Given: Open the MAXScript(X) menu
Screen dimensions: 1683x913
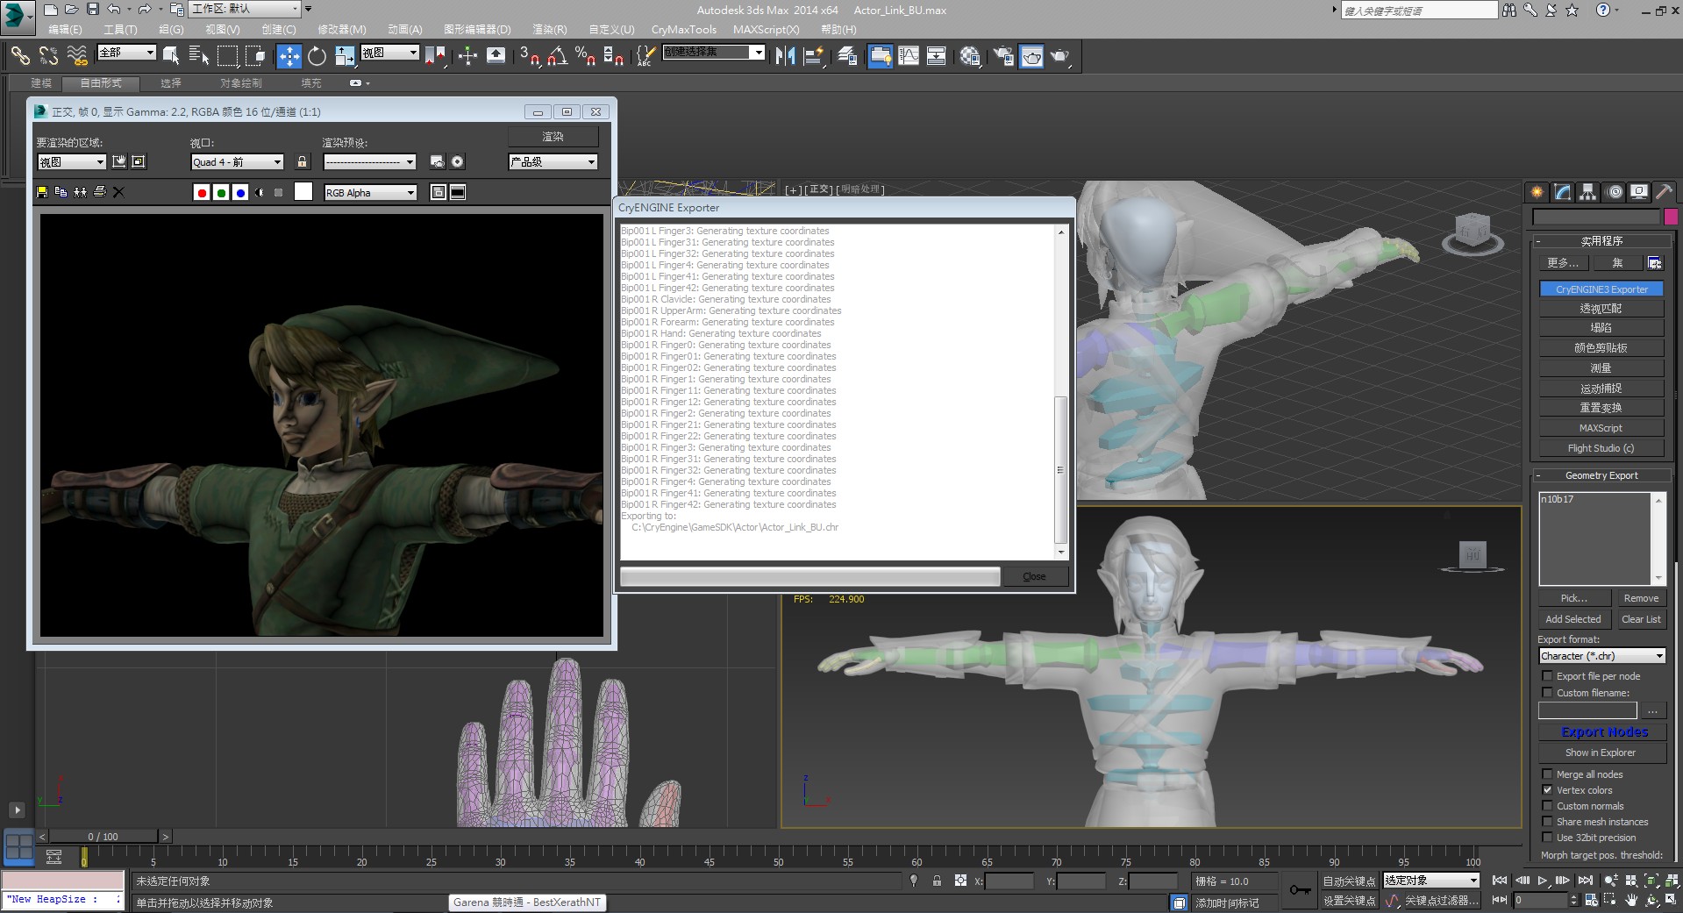Looking at the screenshot, I should pyautogui.click(x=766, y=30).
